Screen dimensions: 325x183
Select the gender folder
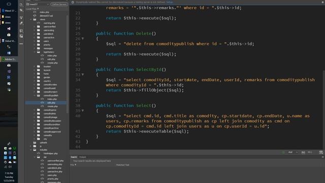47,77
